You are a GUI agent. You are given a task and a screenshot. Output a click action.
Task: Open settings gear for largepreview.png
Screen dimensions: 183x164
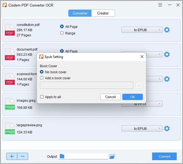pyautogui.click(x=167, y=128)
